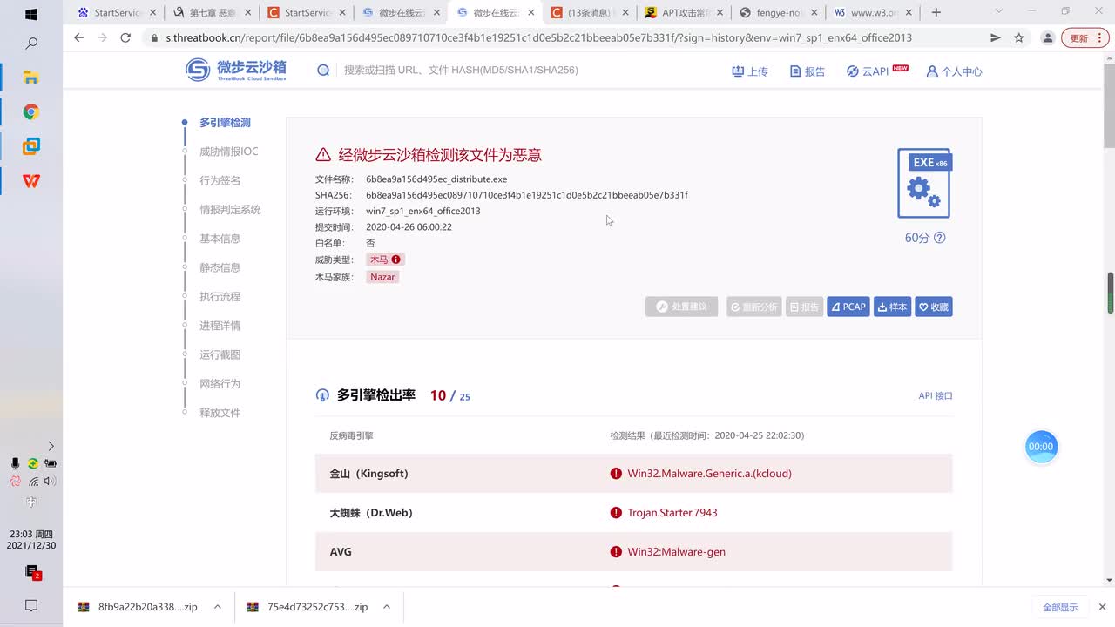Image resolution: width=1115 pixels, height=627 pixels.
Task: Open the taskbar notification center
Action: [31, 605]
